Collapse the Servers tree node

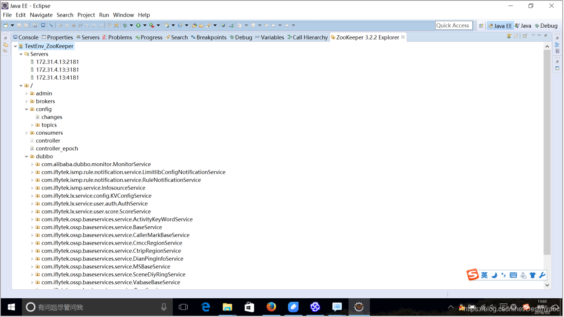[21, 54]
